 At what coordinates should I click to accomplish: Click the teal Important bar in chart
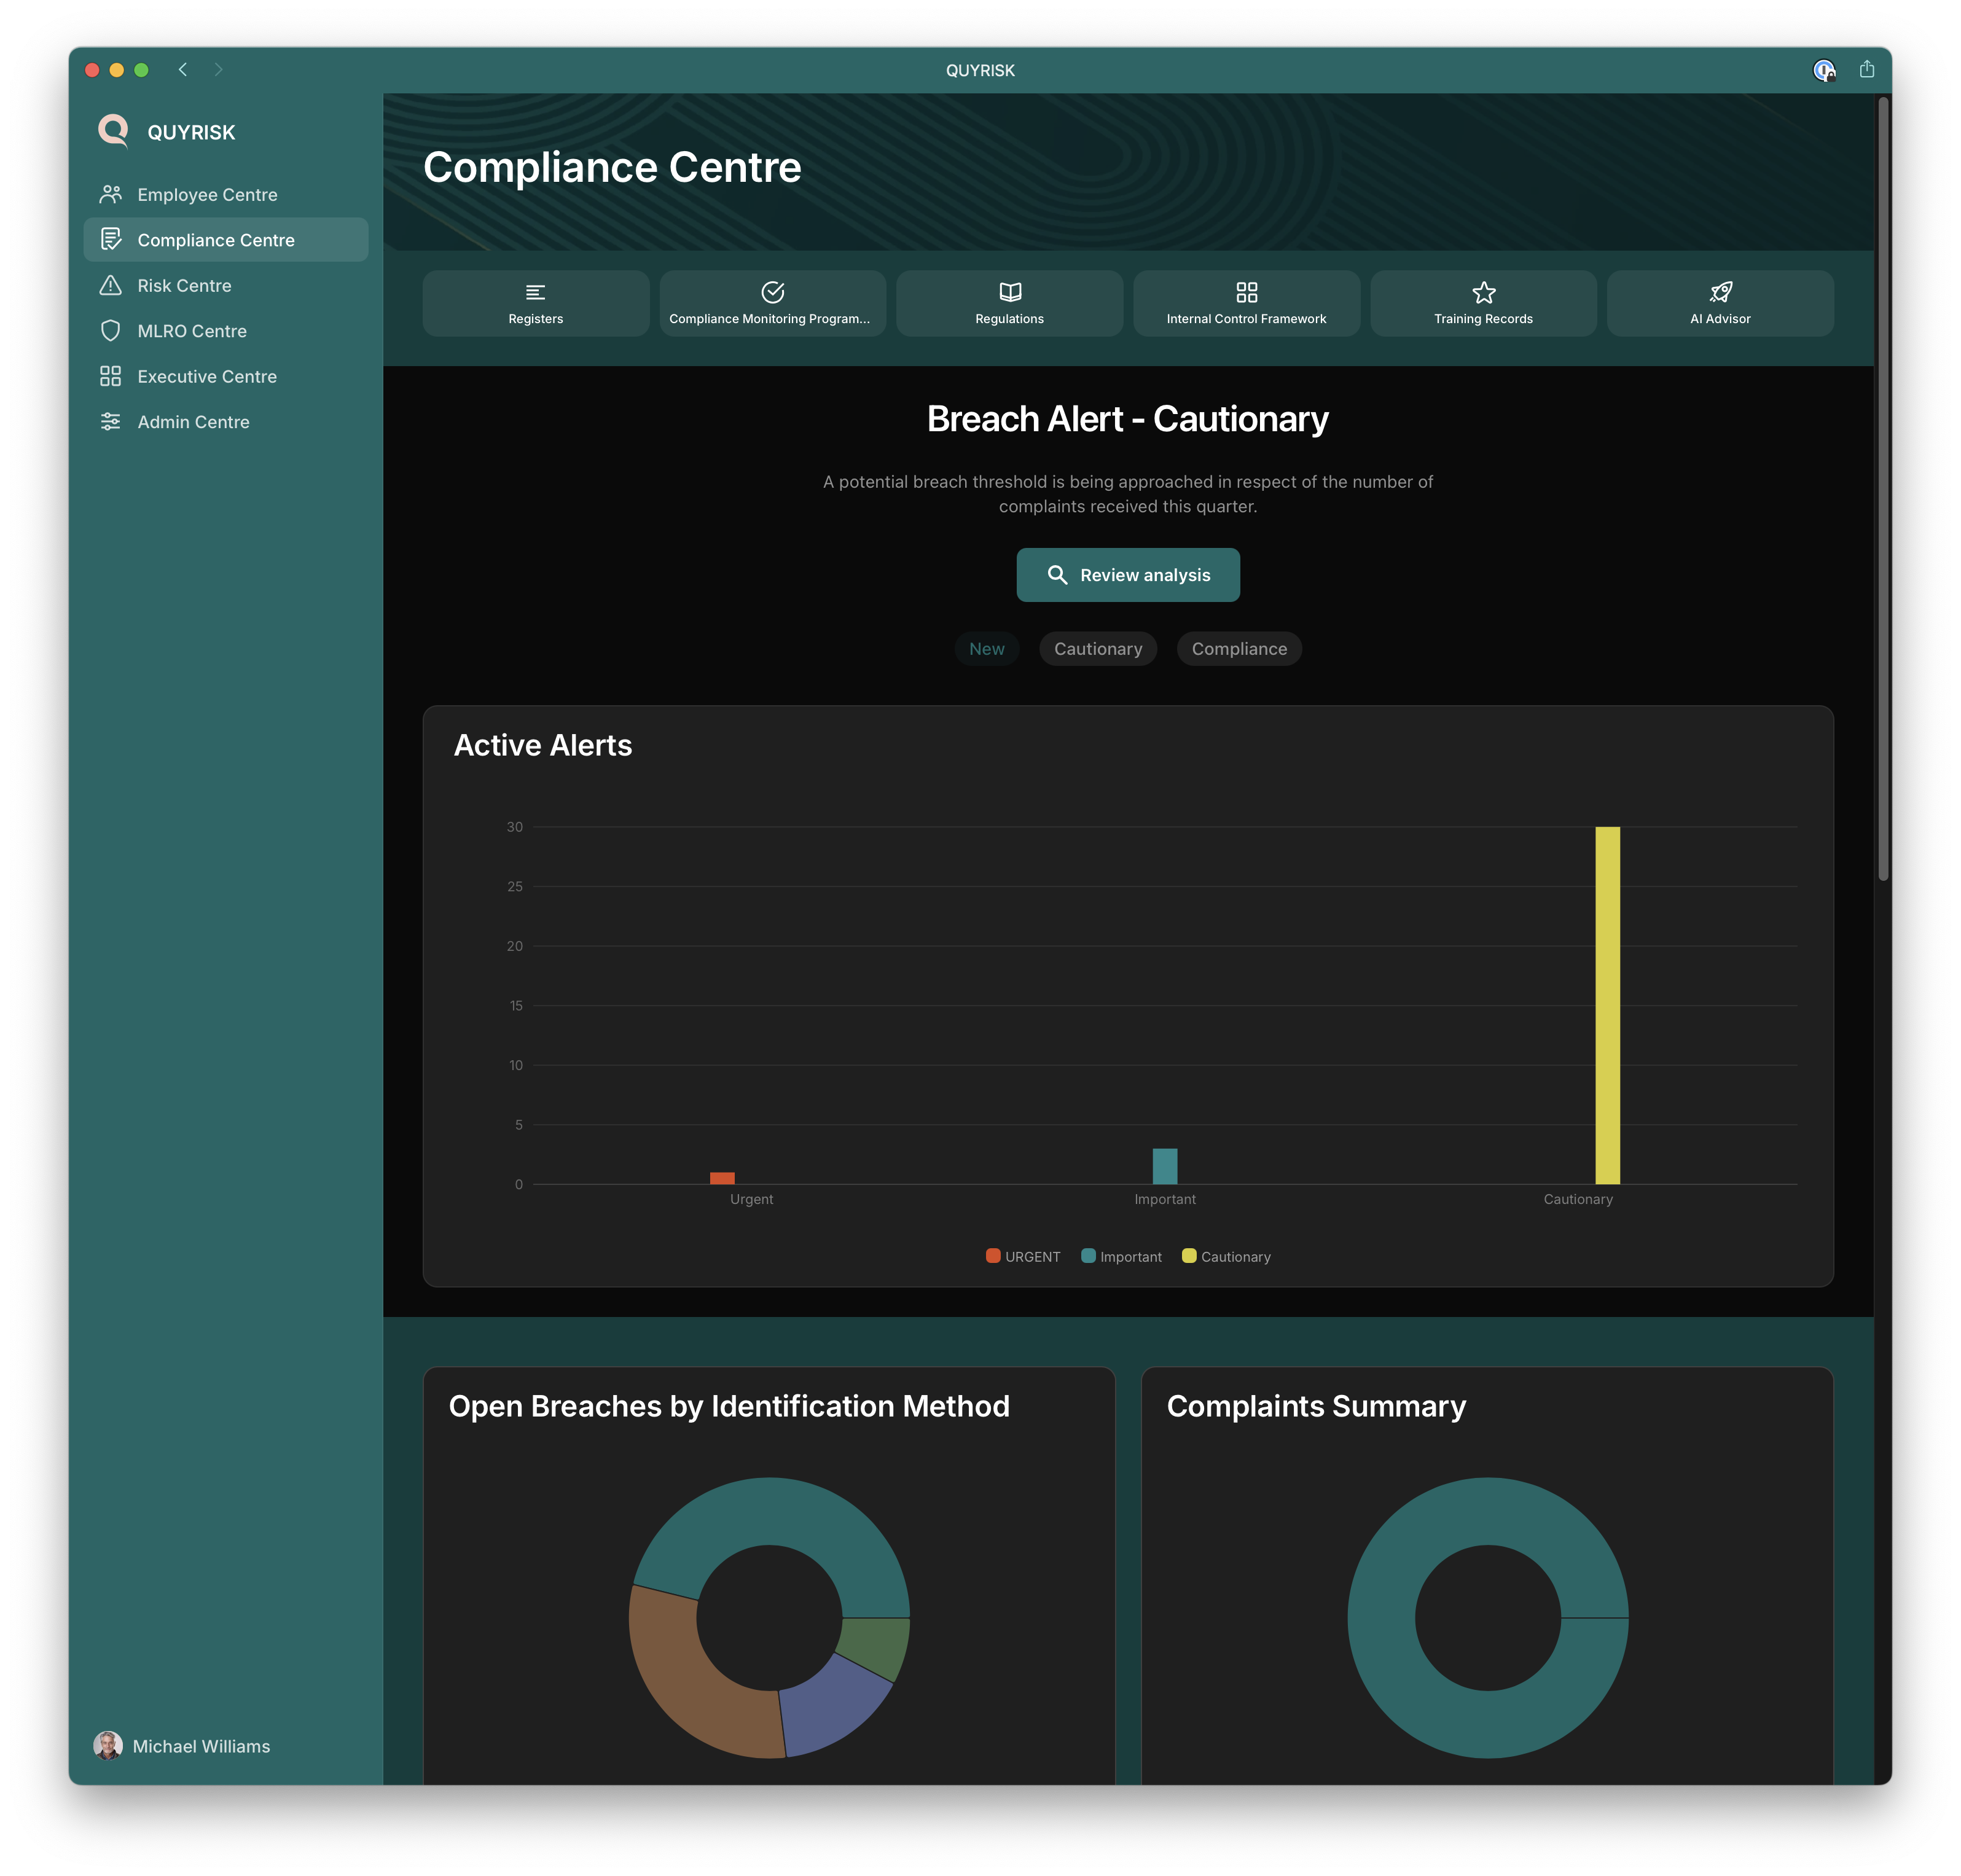coord(1164,1166)
